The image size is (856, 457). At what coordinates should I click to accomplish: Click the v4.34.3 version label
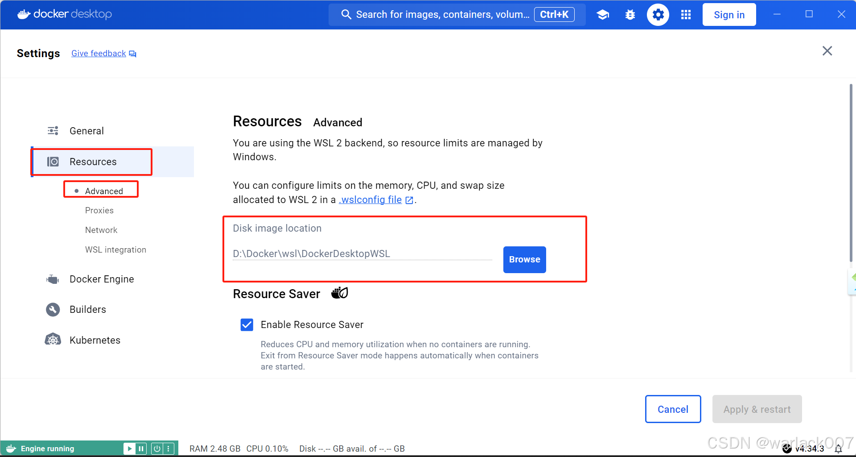[810, 449]
